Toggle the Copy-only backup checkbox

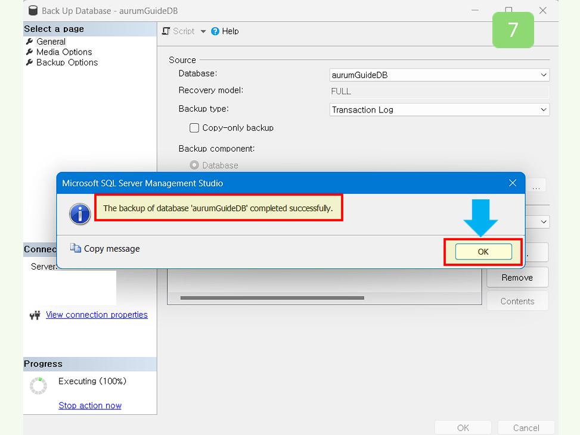(x=194, y=128)
